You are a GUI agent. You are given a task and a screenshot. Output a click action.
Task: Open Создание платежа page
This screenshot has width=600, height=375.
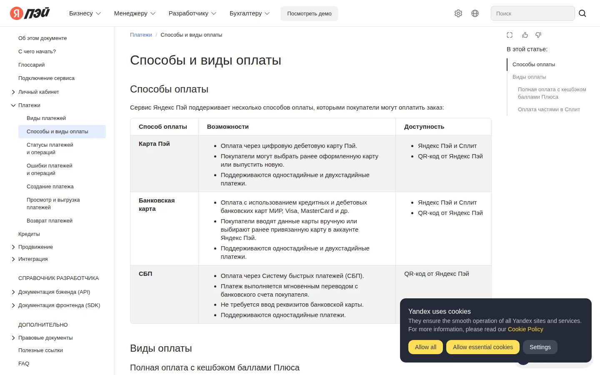[50, 186]
